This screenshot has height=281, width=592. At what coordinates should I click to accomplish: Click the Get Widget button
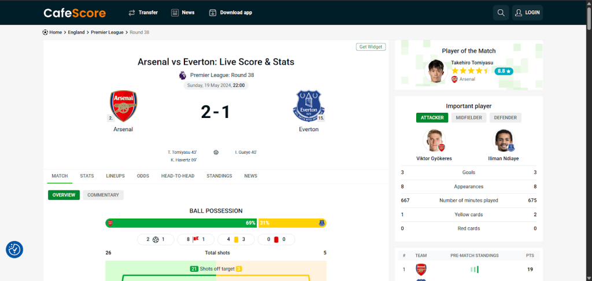point(371,47)
